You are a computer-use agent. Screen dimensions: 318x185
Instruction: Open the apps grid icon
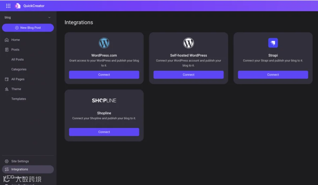8,6
